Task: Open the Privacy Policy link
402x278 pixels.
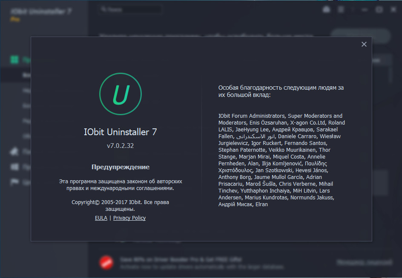Action: tap(129, 218)
